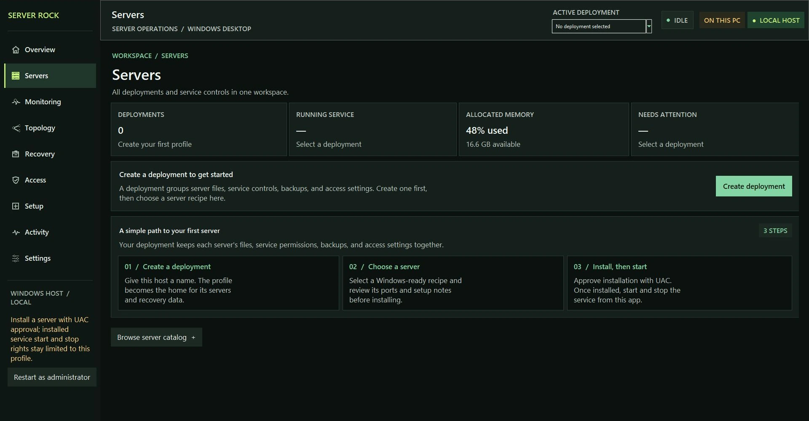Click 'A simple path to your first server' heading

169,230
